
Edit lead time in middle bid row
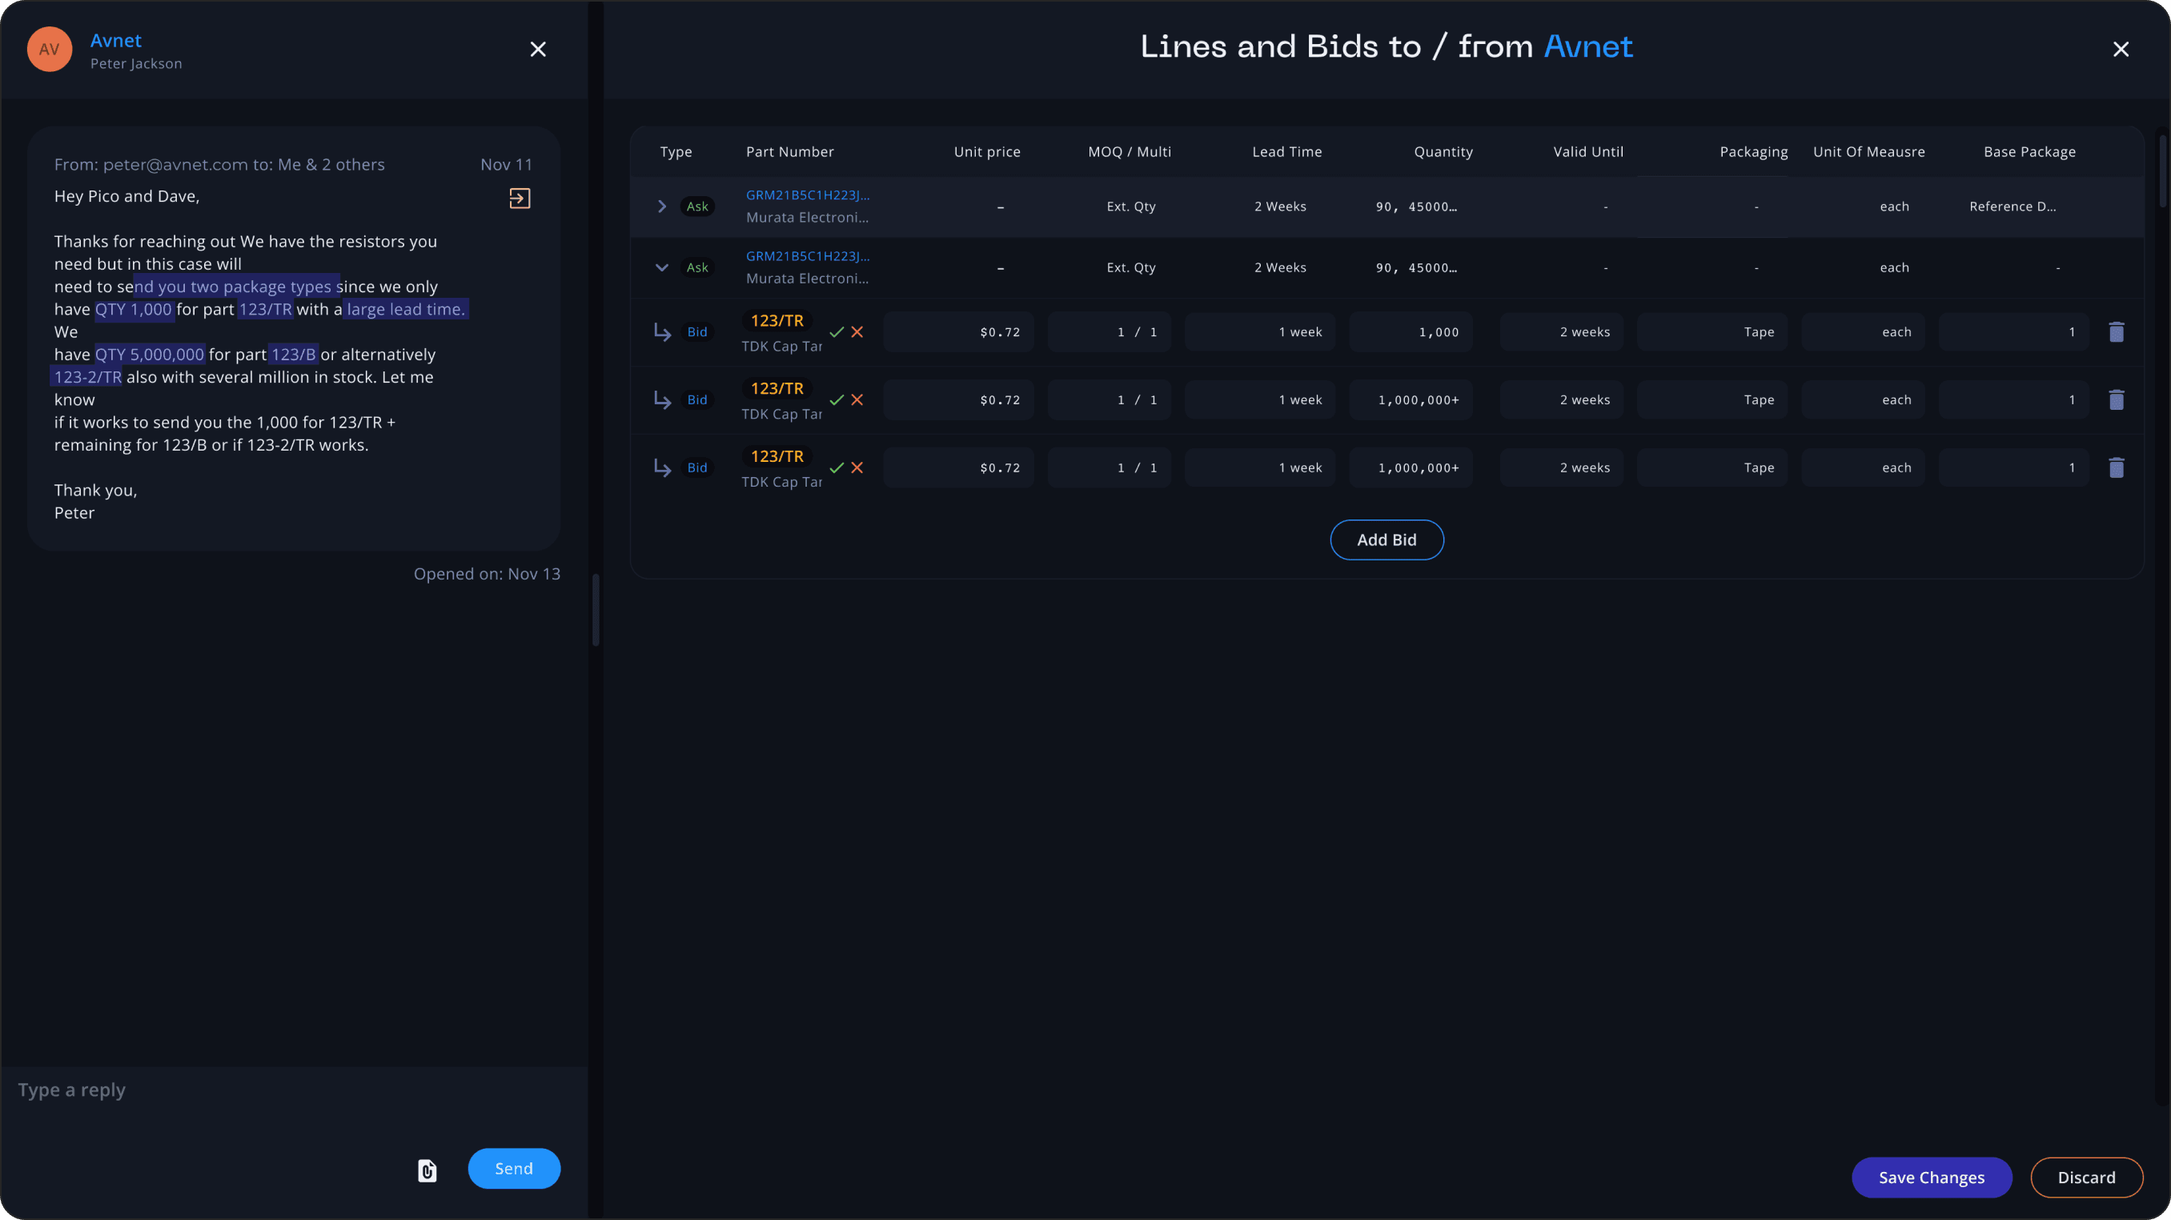tap(1260, 400)
